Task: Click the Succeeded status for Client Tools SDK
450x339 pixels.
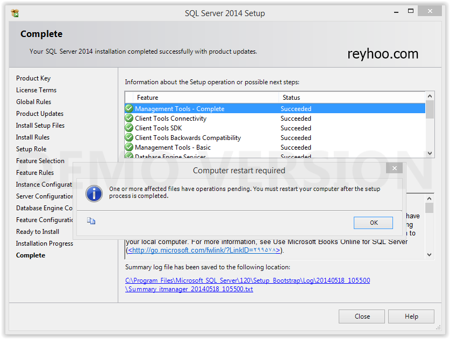Action: point(296,128)
